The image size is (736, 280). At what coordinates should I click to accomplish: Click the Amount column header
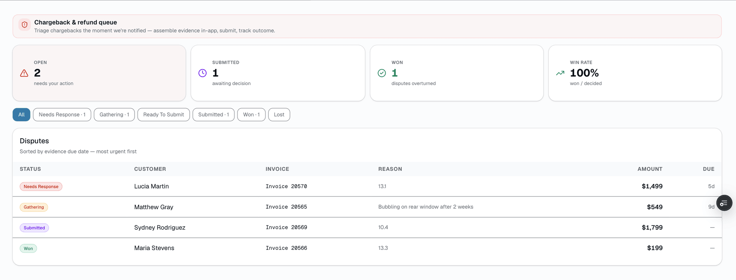pos(650,169)
